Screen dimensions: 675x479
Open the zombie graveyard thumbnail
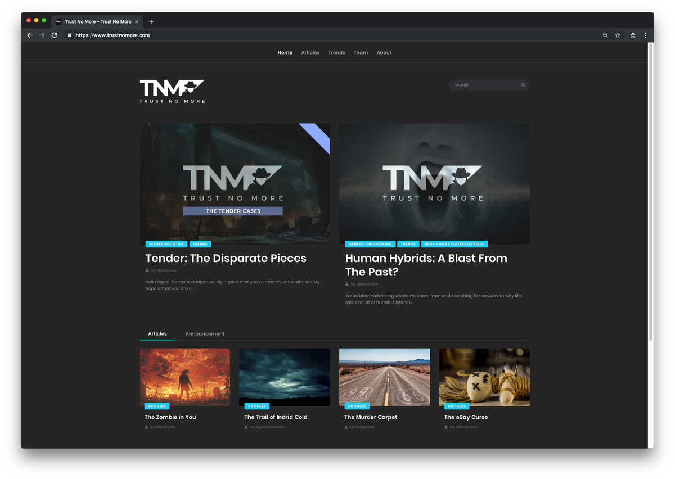pos(184,377)
